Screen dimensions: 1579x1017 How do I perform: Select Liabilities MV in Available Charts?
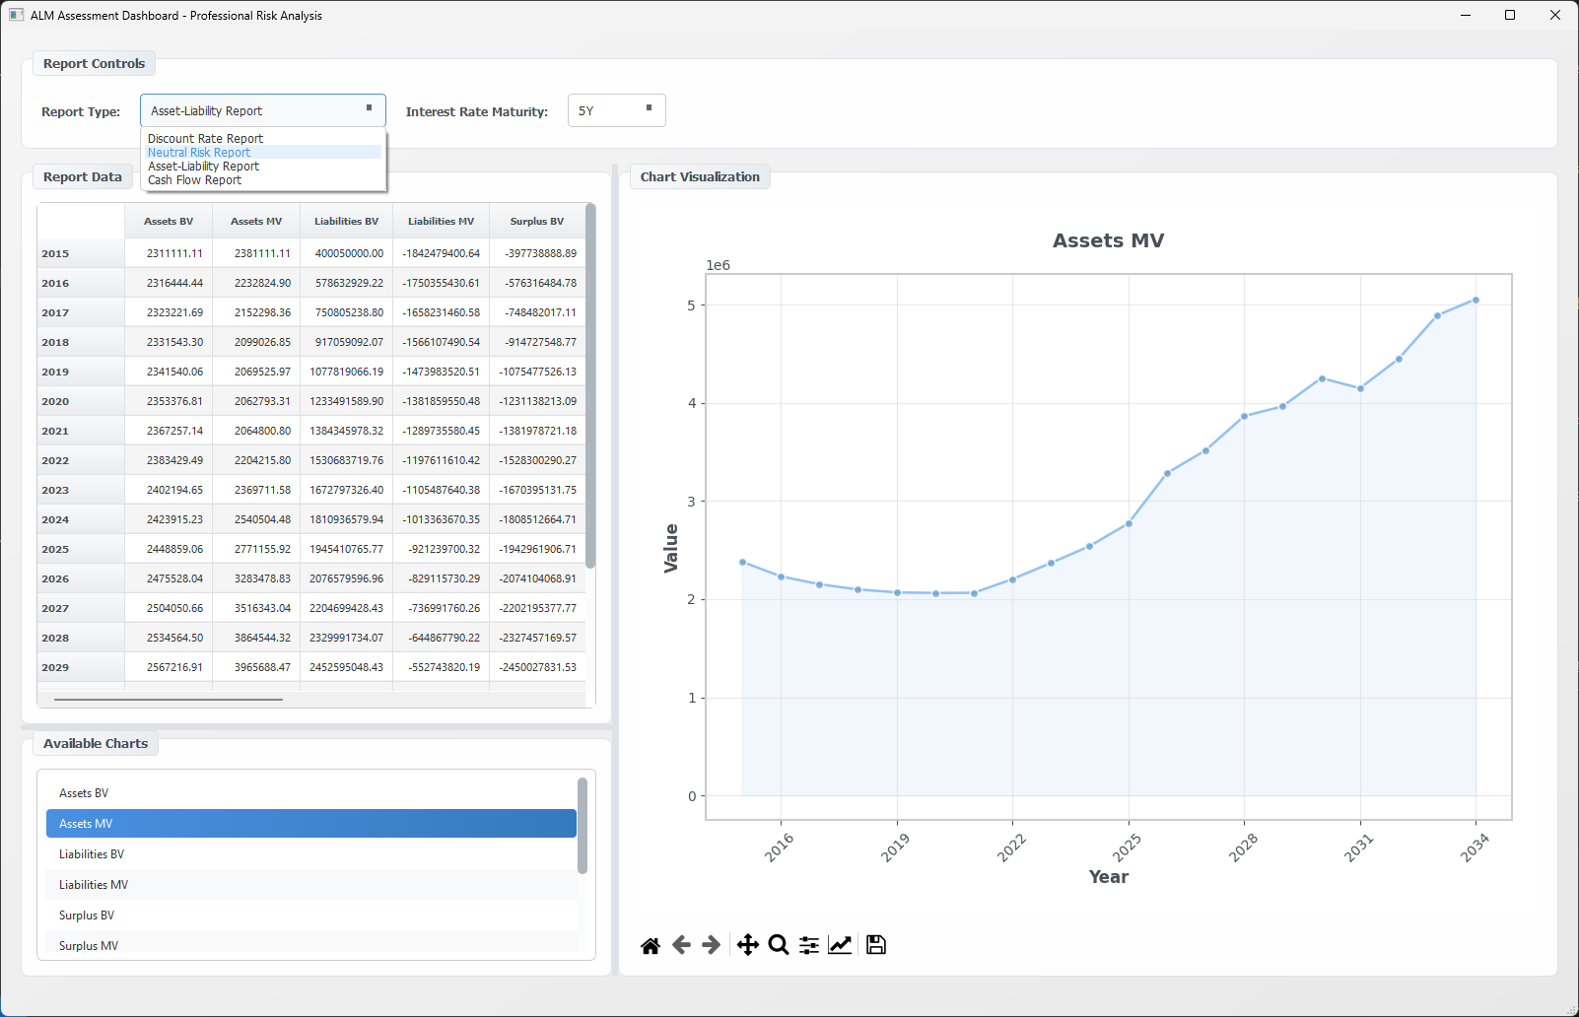(93, 884)
